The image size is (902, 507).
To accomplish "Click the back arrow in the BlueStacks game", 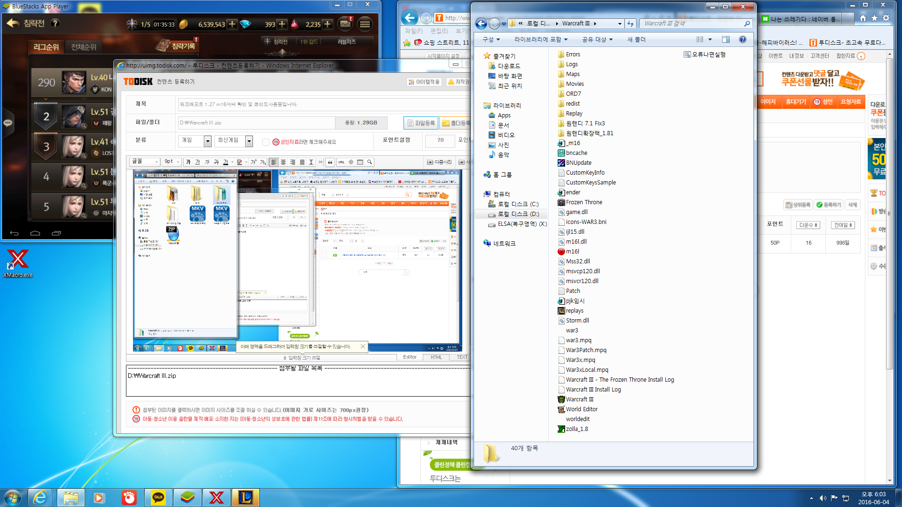I will pos(13,23).
